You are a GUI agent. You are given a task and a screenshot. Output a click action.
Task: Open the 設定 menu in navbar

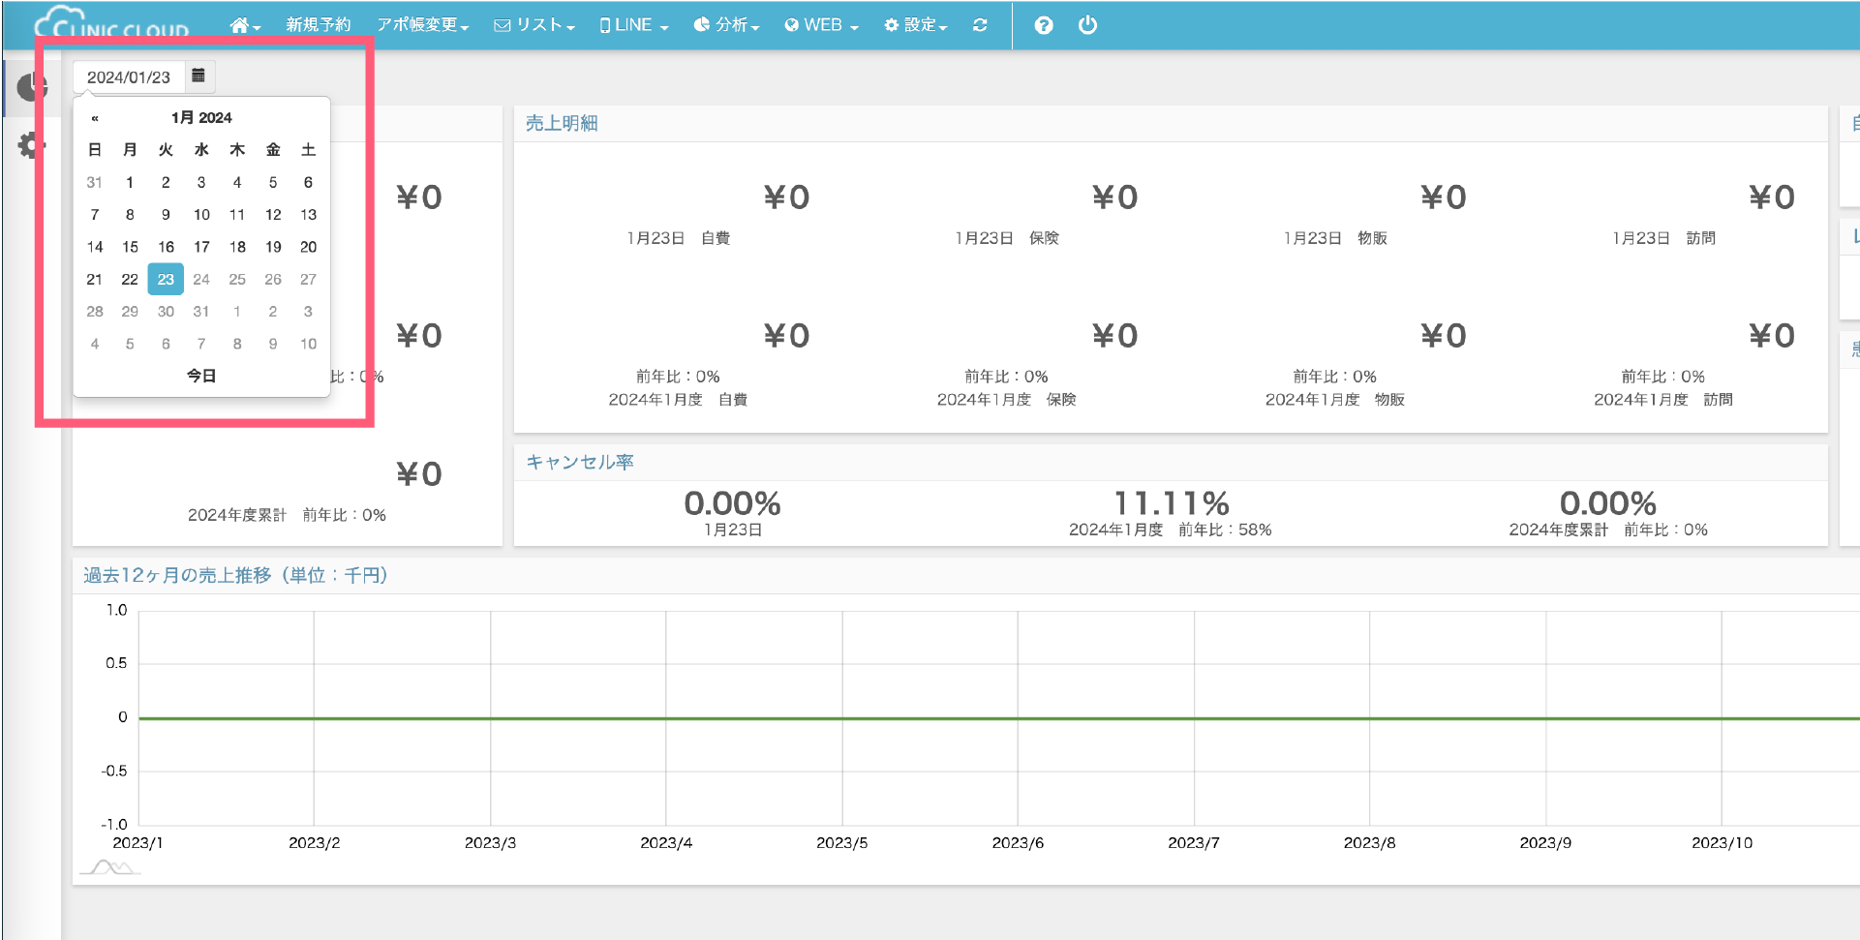point(915,25)
